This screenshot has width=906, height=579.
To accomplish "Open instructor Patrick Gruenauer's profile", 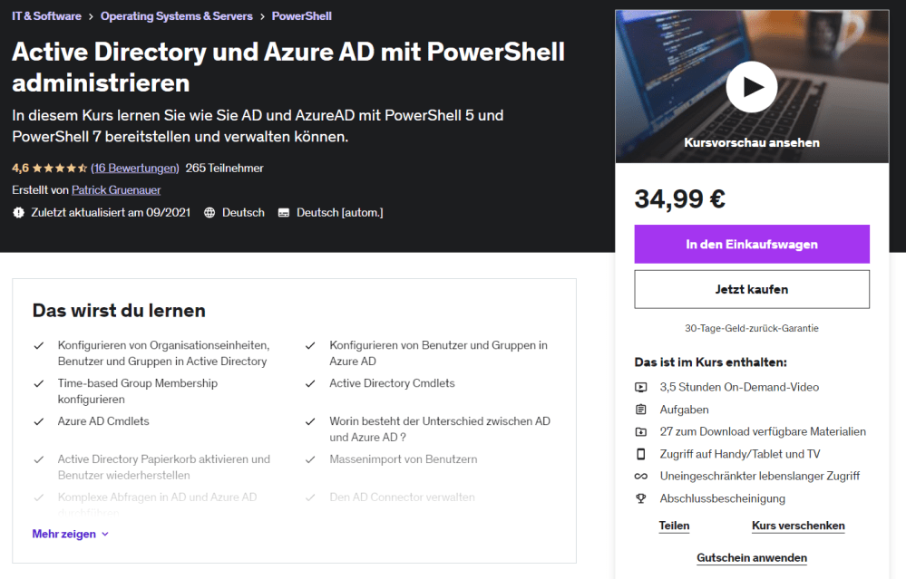I will point(116,190).
